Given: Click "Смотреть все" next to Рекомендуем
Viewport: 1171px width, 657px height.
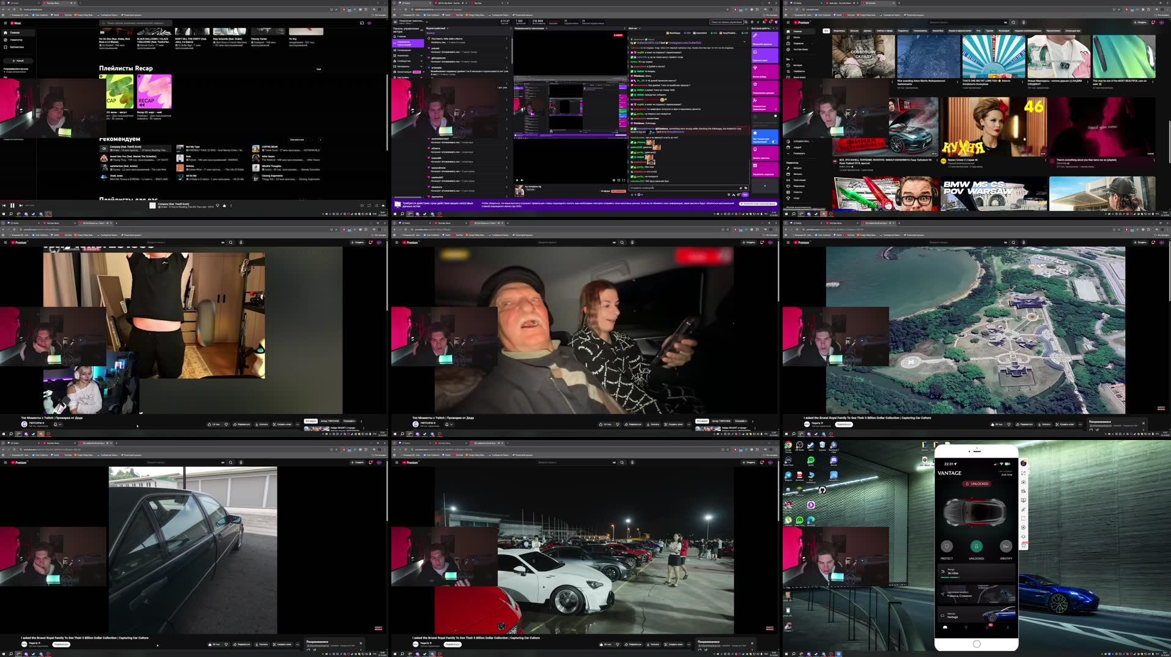Looking at the screenshot, I should click(x=297, y=139).
